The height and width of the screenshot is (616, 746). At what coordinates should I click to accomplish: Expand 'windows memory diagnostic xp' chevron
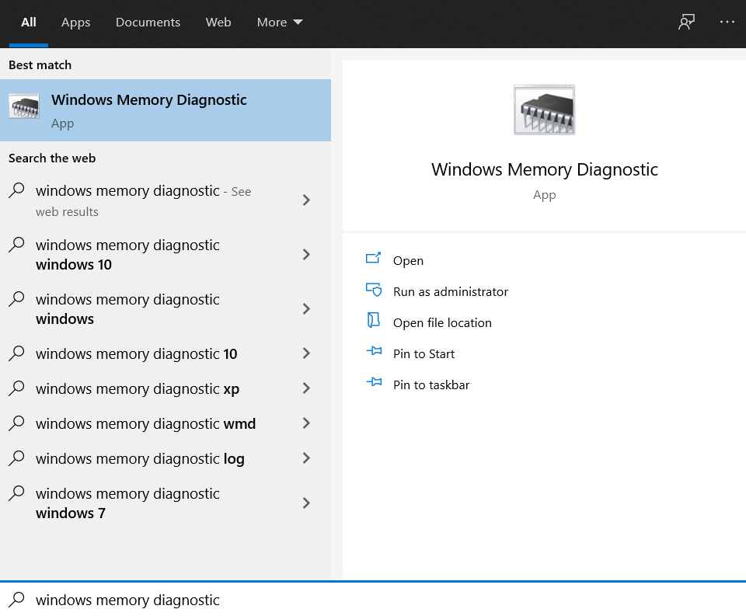(x=306, y=388)
